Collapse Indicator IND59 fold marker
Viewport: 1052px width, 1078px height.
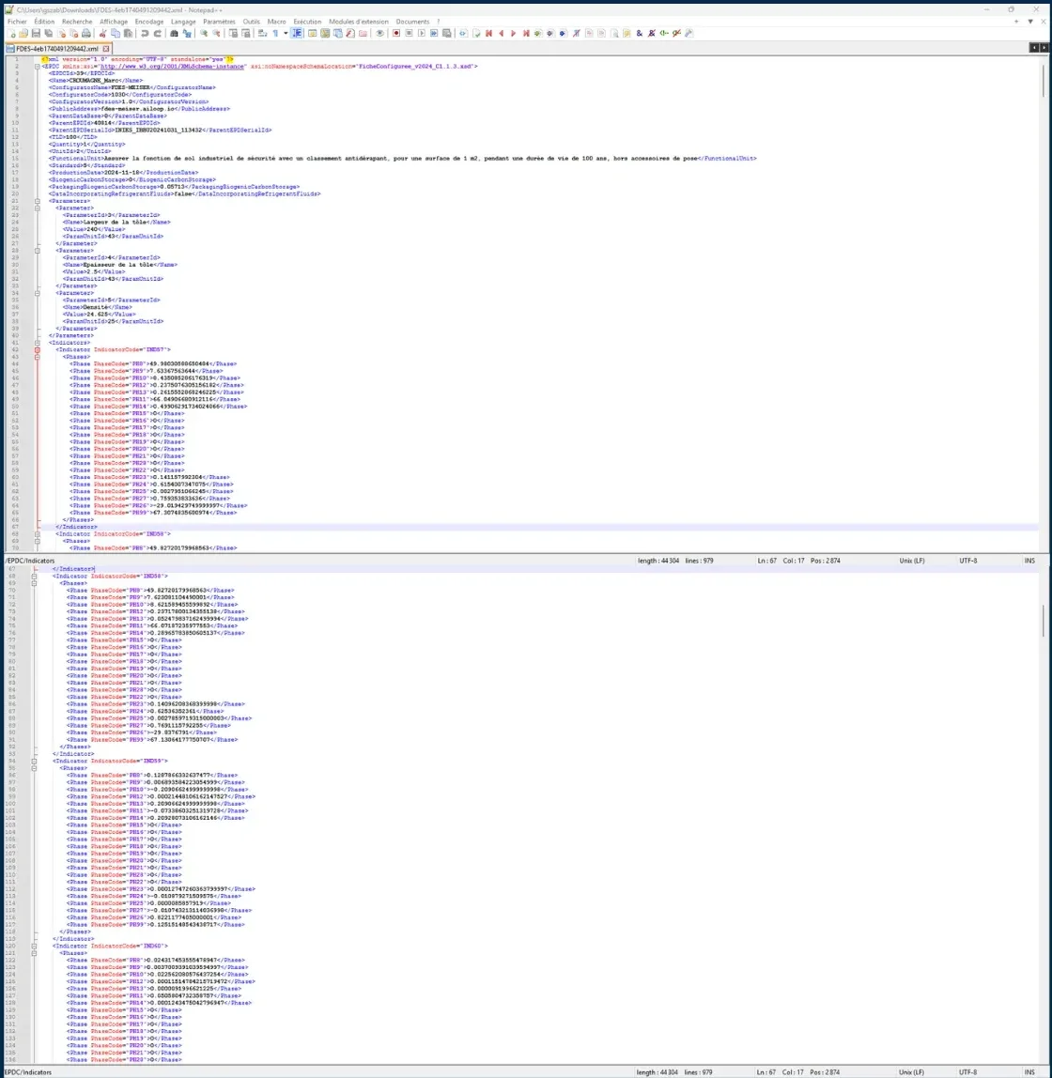click(x=34, y=761)
